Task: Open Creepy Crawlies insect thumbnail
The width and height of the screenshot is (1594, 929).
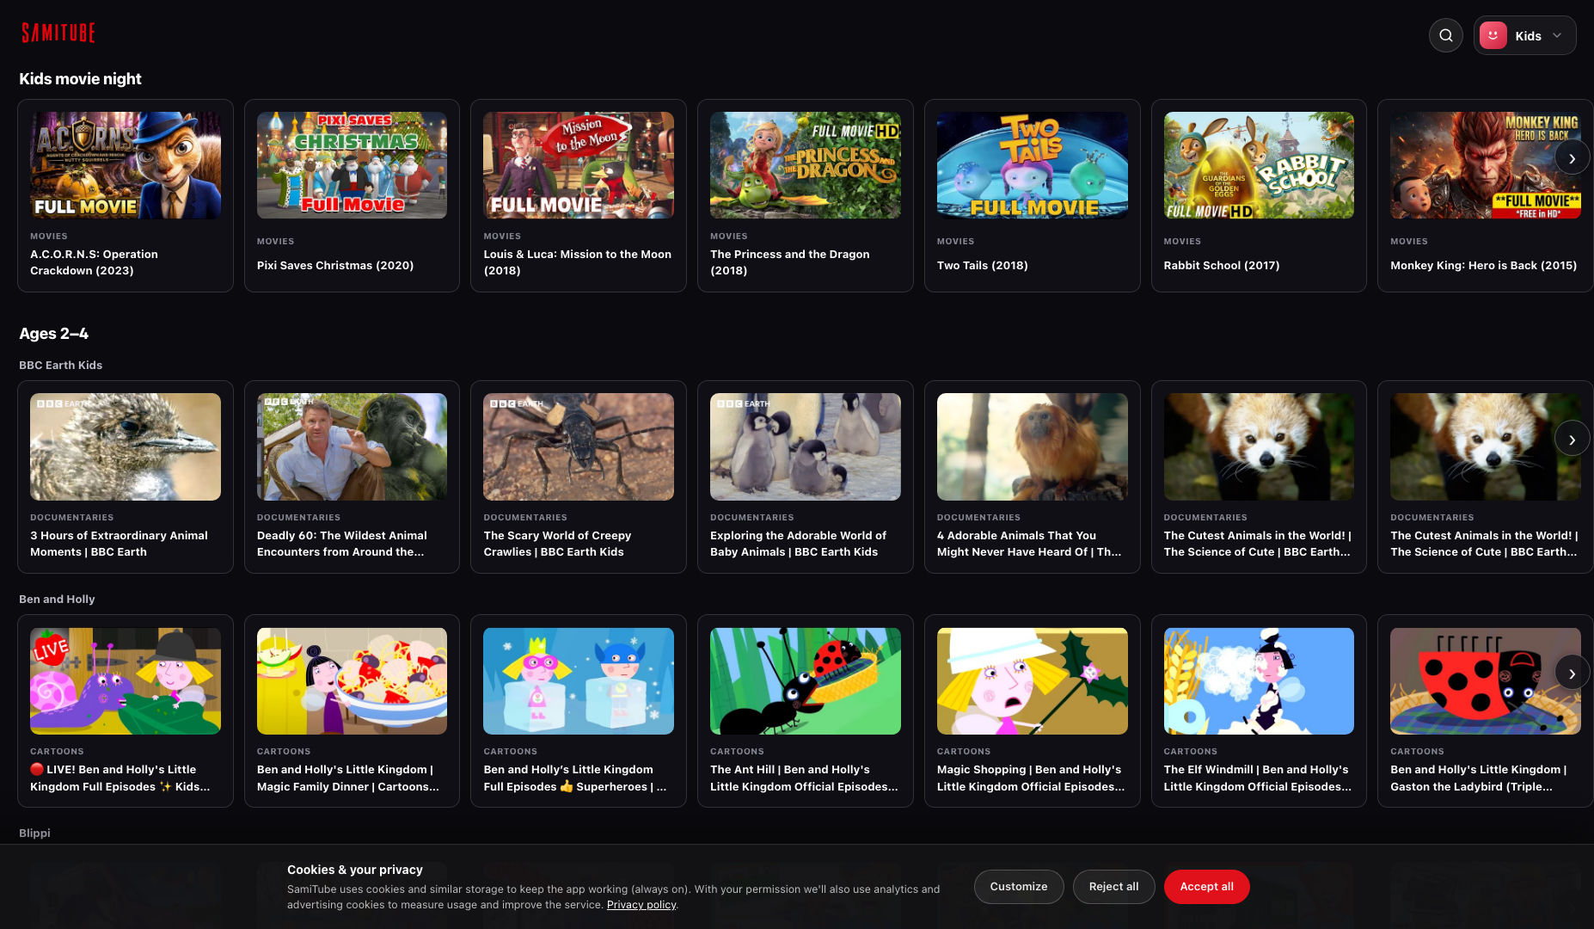Action: 579,446
